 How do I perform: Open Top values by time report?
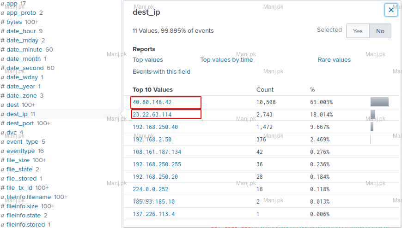point(226,60)
